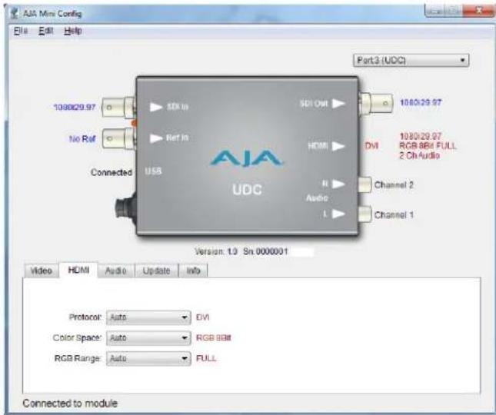The height and width of the screenshot is (415, 496).
Task: Click the SDI Out arrow icon
Action: pos(339,103)
